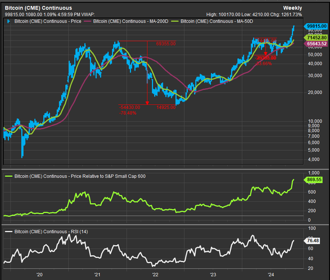Click the 30,000 price axis label
This screenshot has height=280, width=330.
(x=315, y=76)
